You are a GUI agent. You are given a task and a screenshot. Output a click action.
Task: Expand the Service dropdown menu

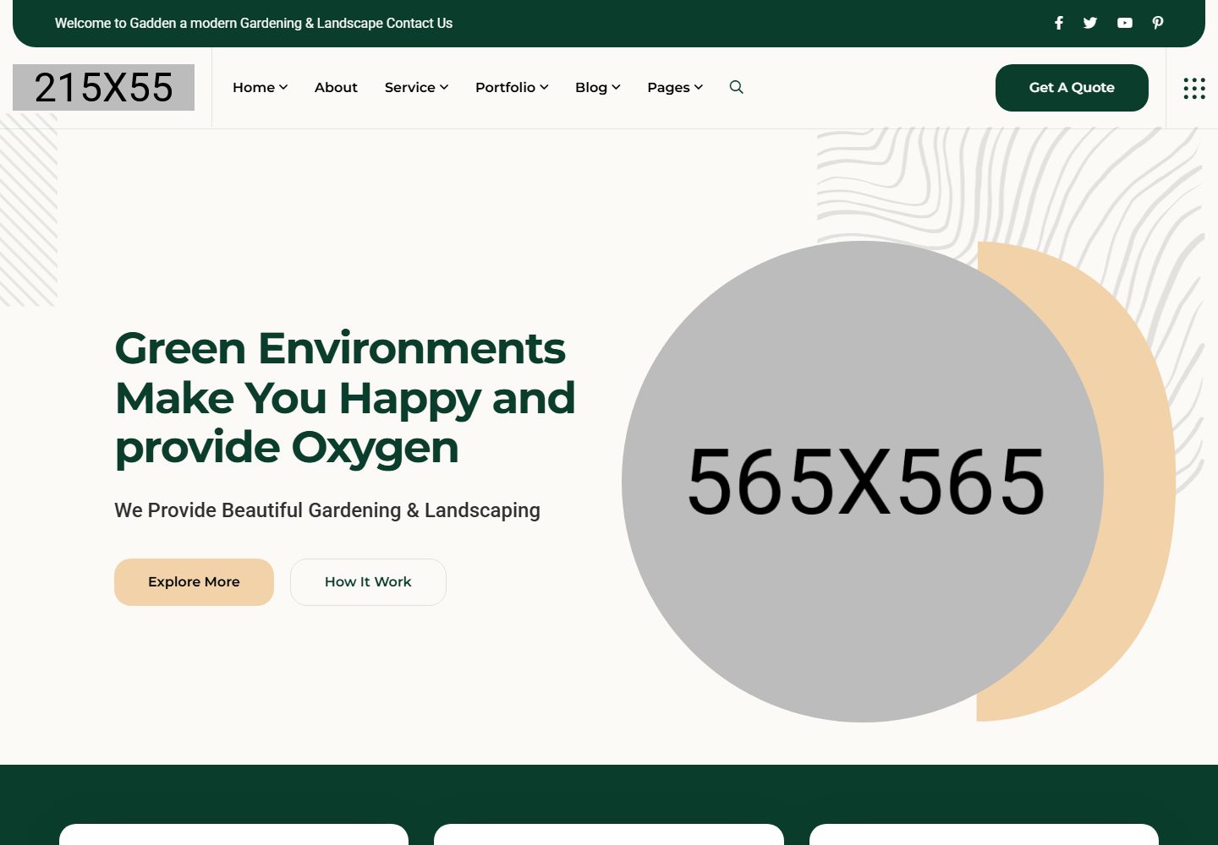[x=416, y=87]
